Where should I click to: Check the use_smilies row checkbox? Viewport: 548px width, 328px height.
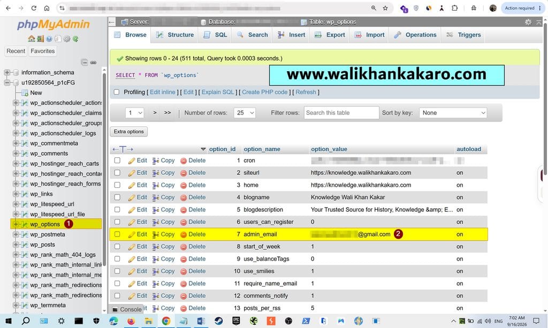117,271
